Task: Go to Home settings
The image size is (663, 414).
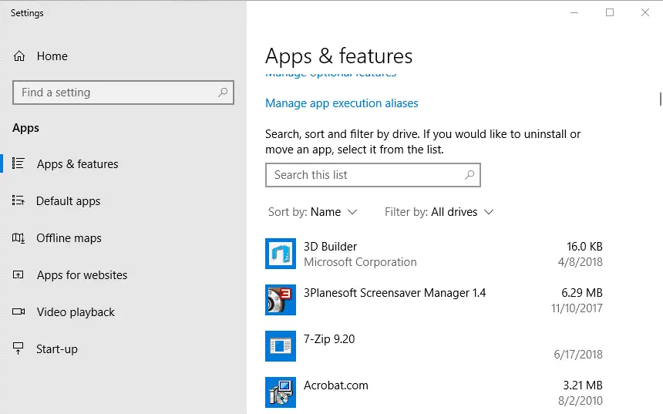Action: pyautogui.click(x=52, y=56)
